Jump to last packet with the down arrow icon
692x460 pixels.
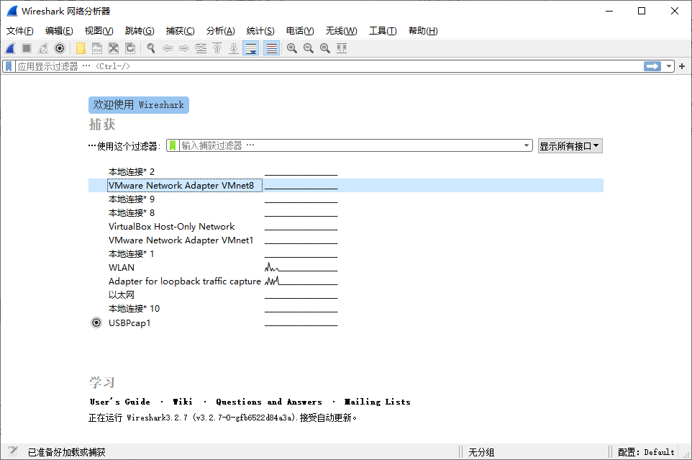tap(234, 48)
